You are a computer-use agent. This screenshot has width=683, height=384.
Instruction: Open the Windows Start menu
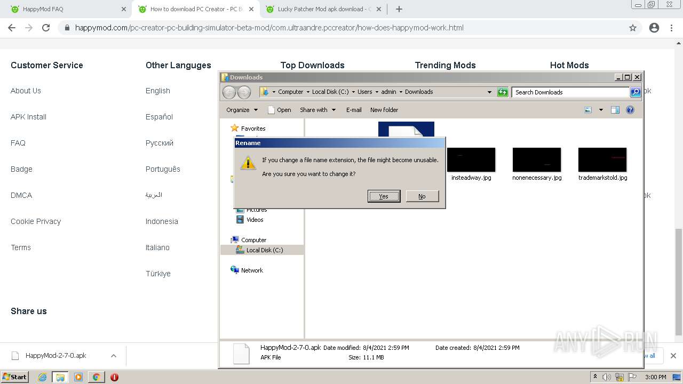(14, 377)
